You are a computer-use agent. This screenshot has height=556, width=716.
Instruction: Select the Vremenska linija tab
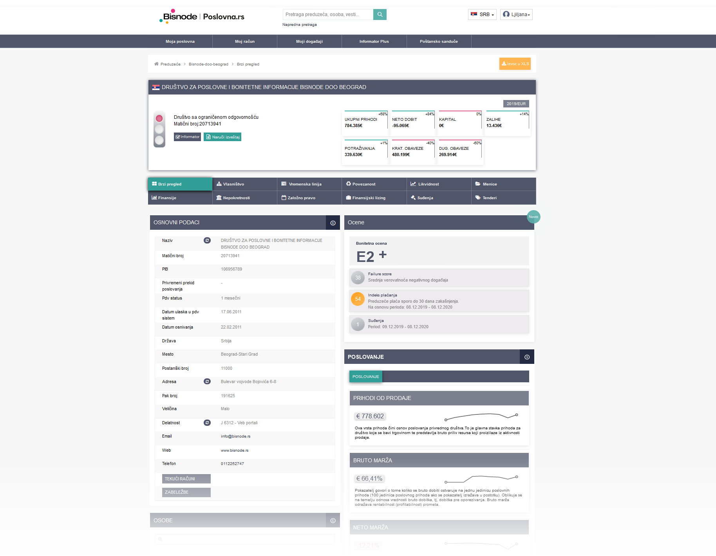click(309, 184)
